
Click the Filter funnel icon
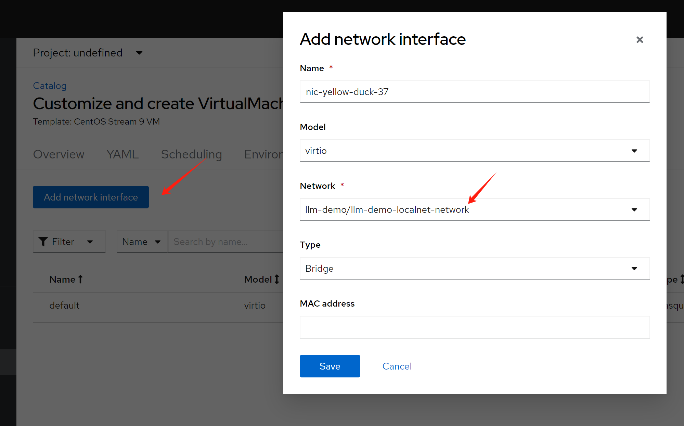pyautogui.click(x=43, y=242)
